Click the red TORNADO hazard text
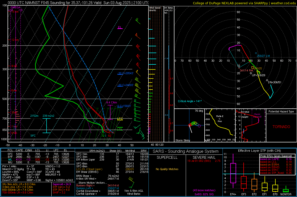 [x=281, y=127]
